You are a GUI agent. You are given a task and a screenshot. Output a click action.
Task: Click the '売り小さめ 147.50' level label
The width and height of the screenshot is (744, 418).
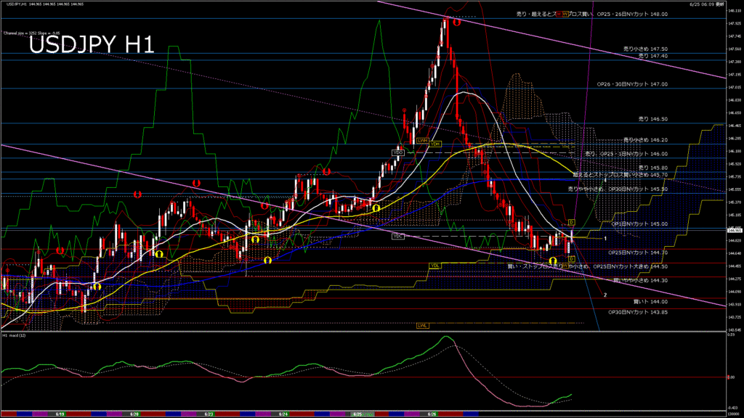coord(645,49)
